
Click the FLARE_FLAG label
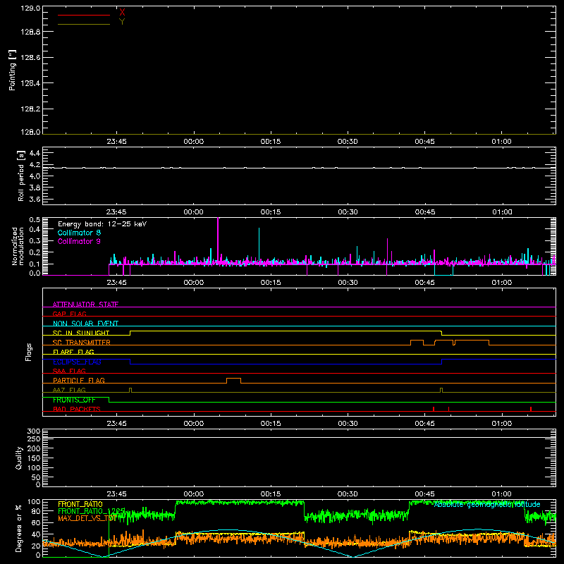(73, 352)
